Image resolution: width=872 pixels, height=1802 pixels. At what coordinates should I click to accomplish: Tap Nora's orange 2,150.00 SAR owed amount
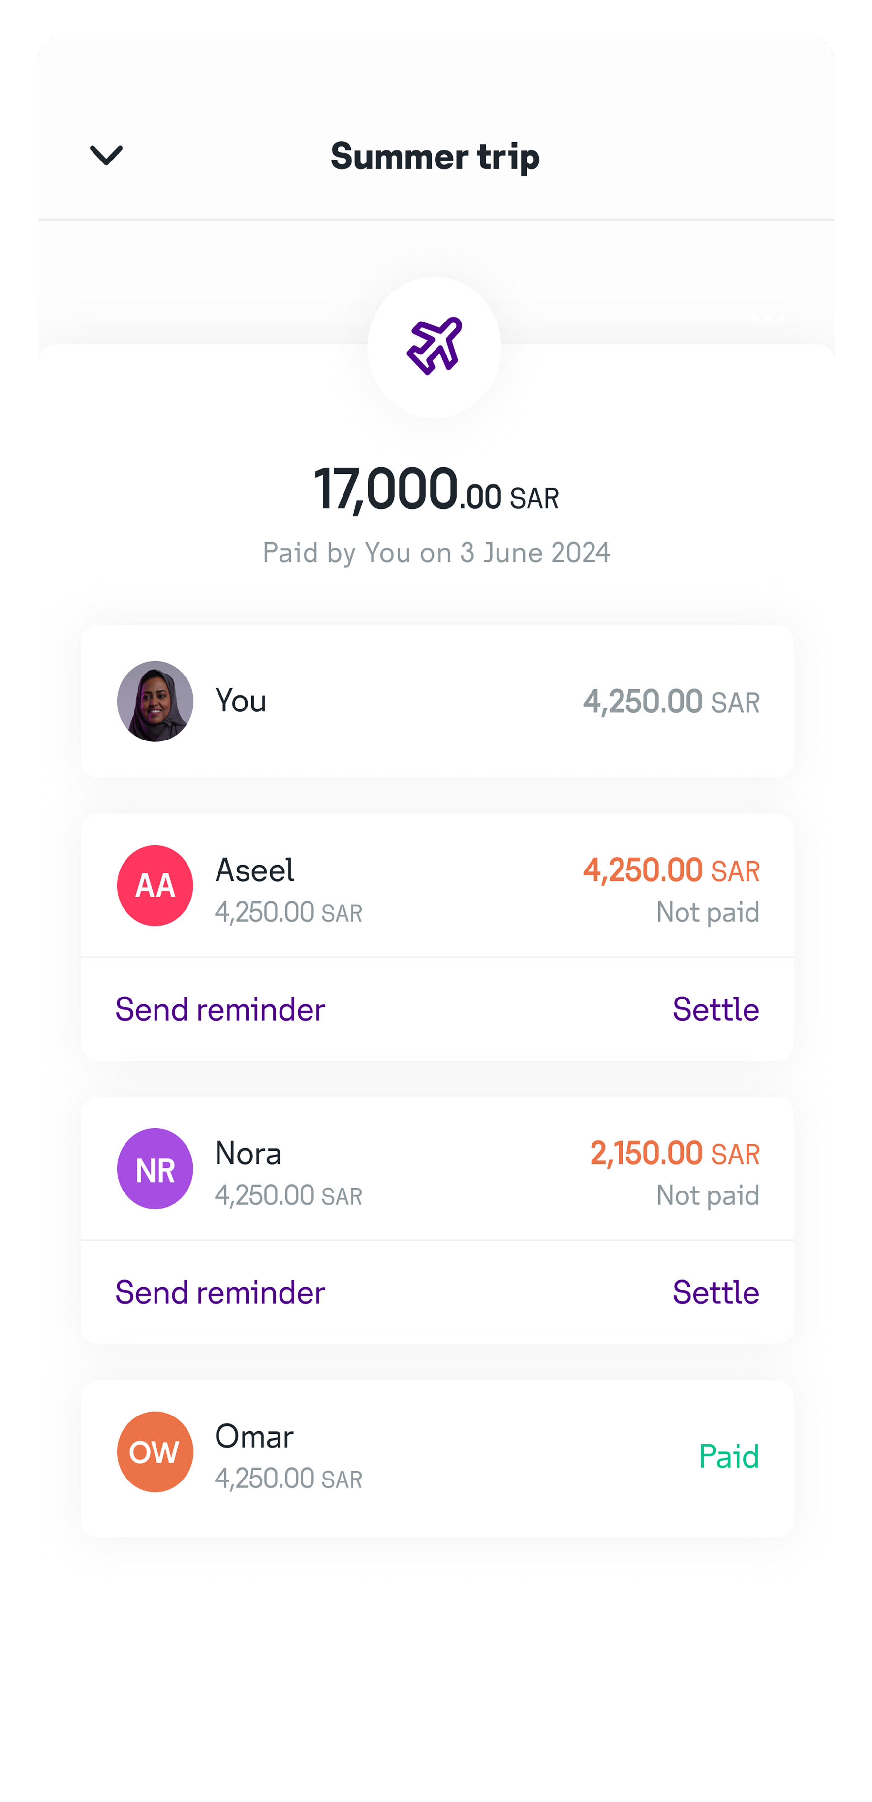(675, 1153)
